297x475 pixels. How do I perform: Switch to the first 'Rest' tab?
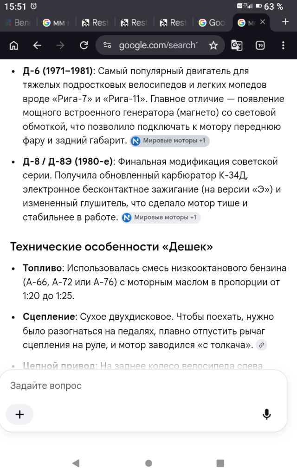95,23
